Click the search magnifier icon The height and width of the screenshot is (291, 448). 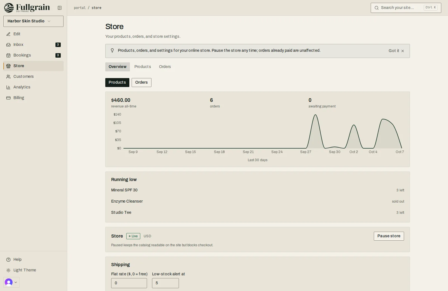tap(377, 8)
